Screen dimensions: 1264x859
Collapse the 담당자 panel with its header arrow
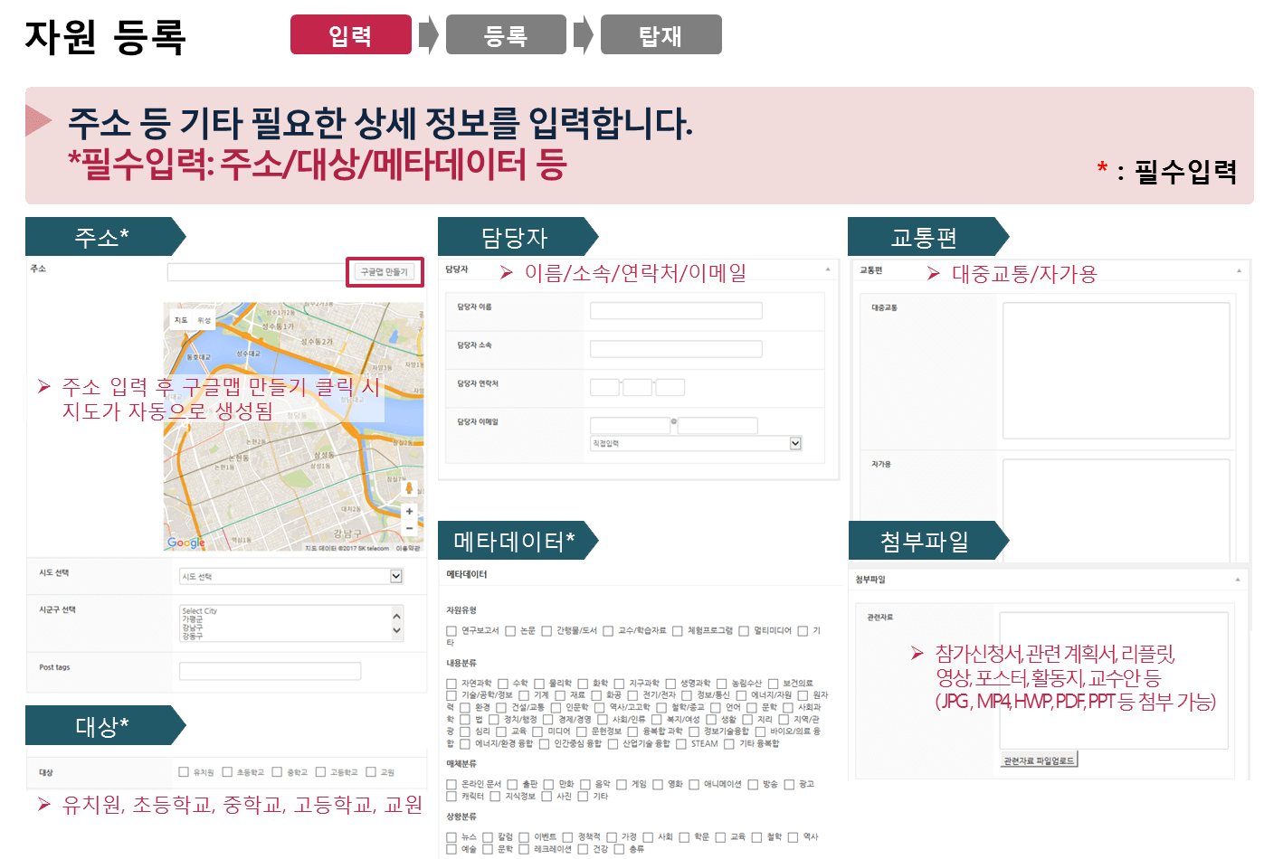(x=828, y=269)
